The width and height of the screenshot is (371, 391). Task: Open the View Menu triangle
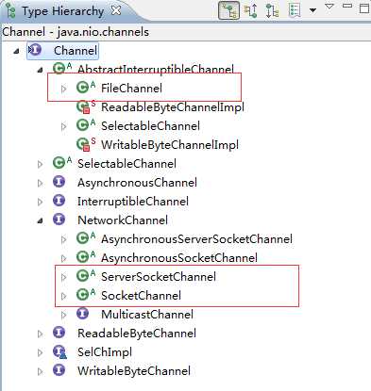pos(329,7)
